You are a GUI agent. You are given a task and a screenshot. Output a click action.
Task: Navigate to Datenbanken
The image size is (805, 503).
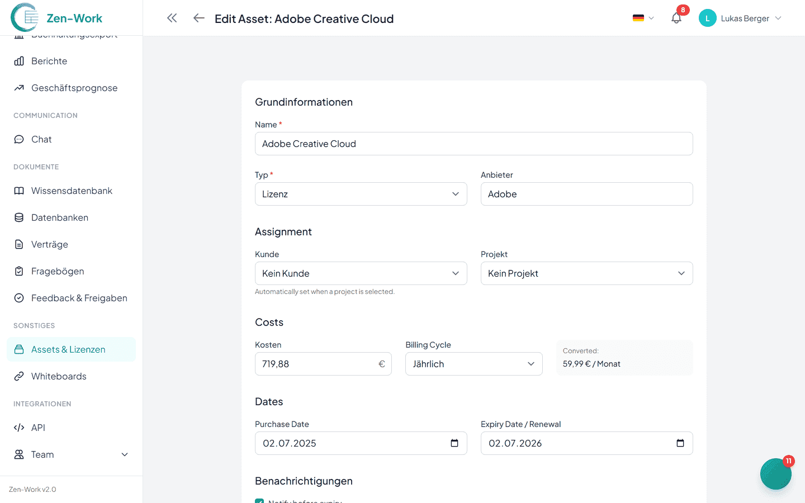click(x=71, y=217)
